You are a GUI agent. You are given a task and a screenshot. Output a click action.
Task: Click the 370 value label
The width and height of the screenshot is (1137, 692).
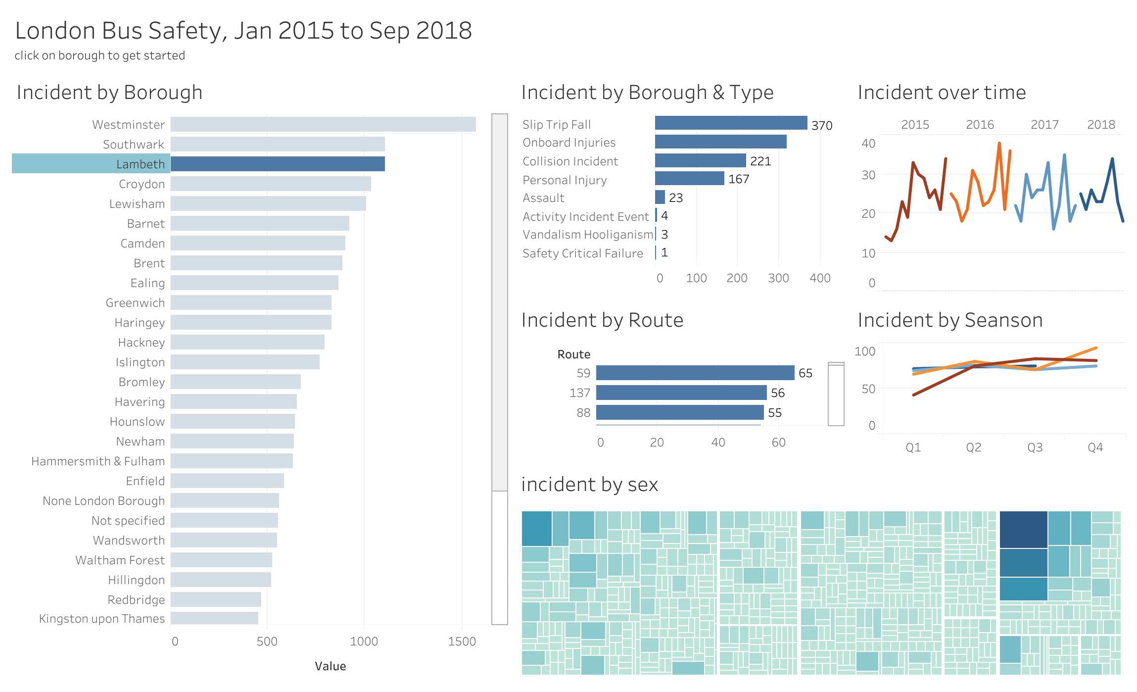point(822,126)
